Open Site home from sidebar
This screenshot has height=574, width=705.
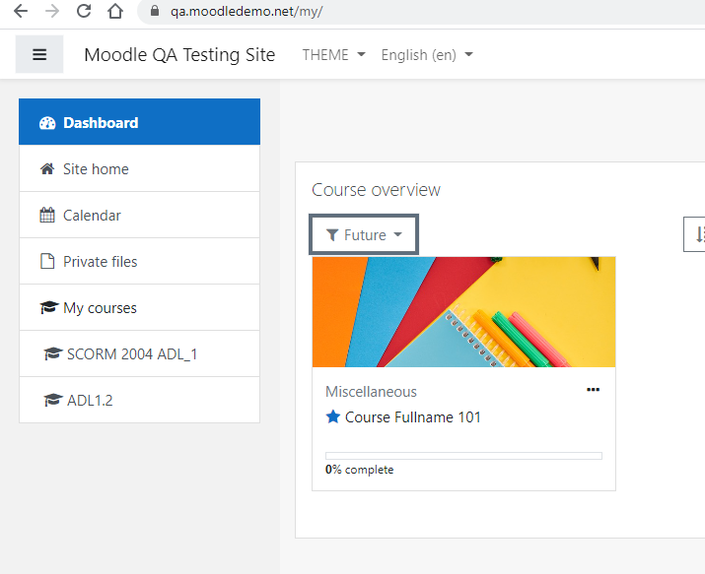(139, 168)
